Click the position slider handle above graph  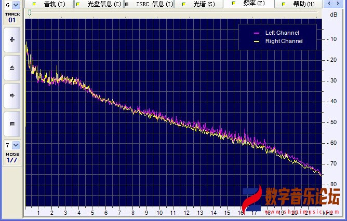tap(30, 12)
